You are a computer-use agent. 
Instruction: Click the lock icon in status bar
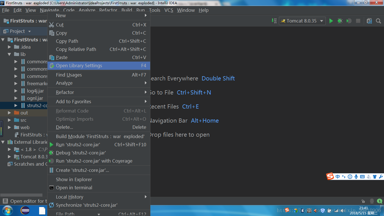coord(363,201)
